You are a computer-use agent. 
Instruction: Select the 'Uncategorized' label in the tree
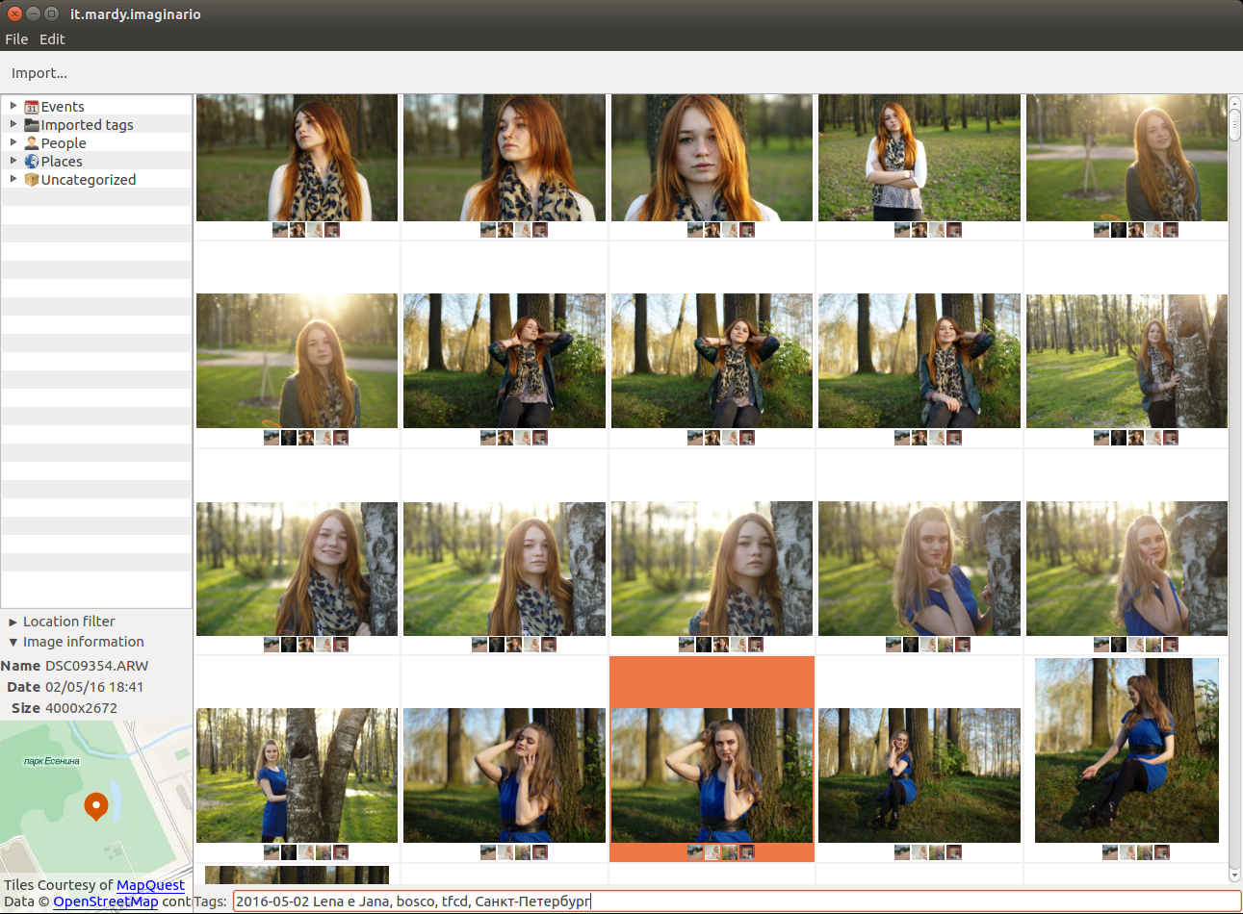coord(89,180)
